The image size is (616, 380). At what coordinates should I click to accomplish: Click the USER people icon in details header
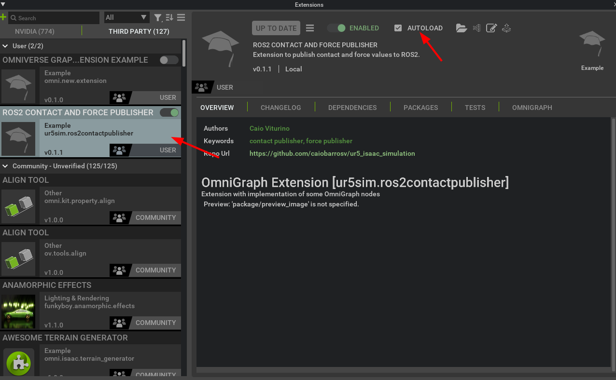(202, 87)
